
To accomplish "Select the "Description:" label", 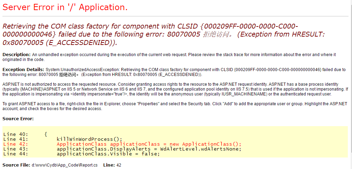I will [x=16, y=55].
